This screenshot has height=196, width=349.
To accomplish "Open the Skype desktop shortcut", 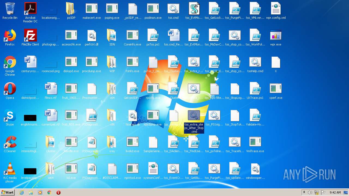I will click(10, 118).
